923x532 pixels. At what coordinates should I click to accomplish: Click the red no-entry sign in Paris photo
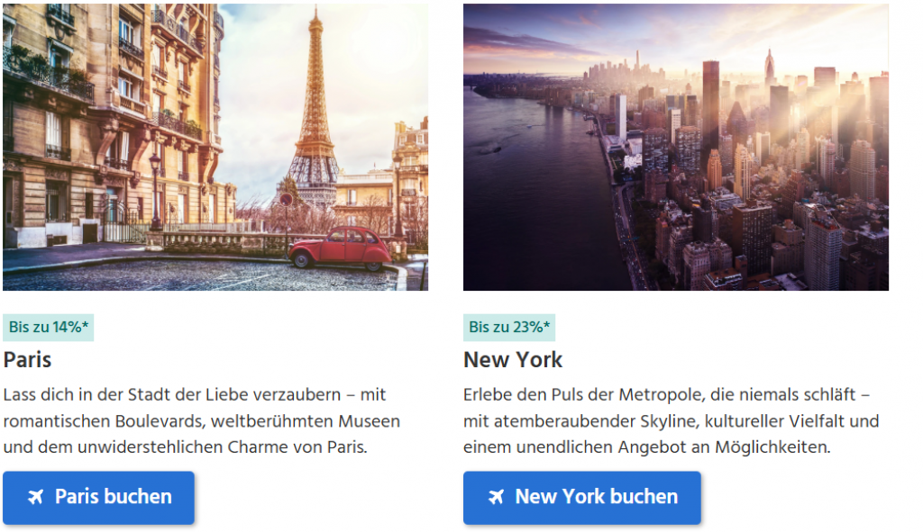287,200
